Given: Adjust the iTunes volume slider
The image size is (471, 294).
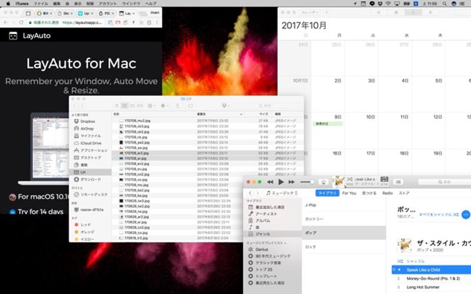Looking at the screenshot, I should 307,182.
